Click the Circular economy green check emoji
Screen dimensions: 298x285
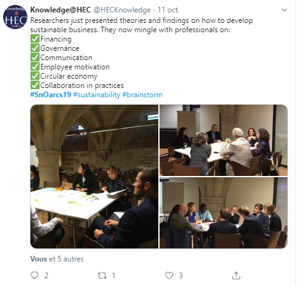pos(35,76)
